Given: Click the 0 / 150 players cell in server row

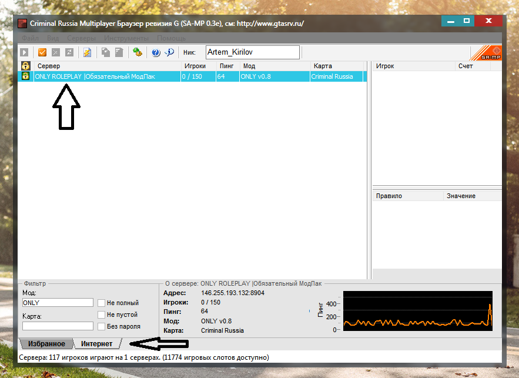Looking at the screenshot, I should click(198, 76).
